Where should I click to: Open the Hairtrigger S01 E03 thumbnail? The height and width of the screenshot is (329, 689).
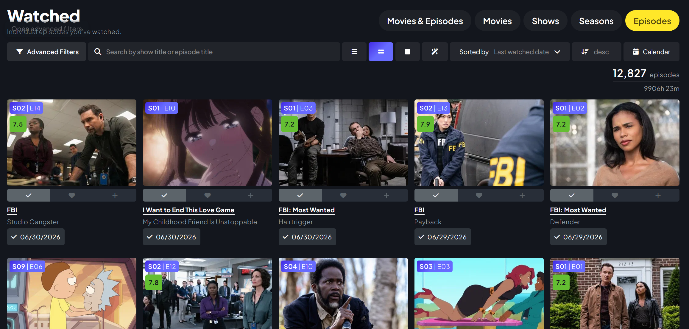click(x=343, y=143)
